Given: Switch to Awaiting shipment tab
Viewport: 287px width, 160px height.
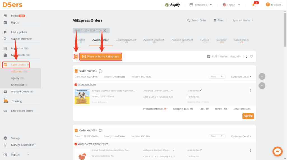Looking at the screenshot, I should pos(154,41).
